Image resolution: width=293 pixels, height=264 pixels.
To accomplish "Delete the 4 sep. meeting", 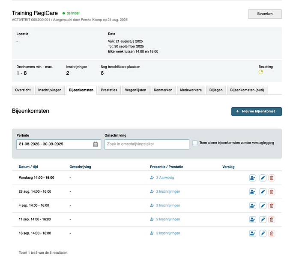I will click(x=272, y=205).
